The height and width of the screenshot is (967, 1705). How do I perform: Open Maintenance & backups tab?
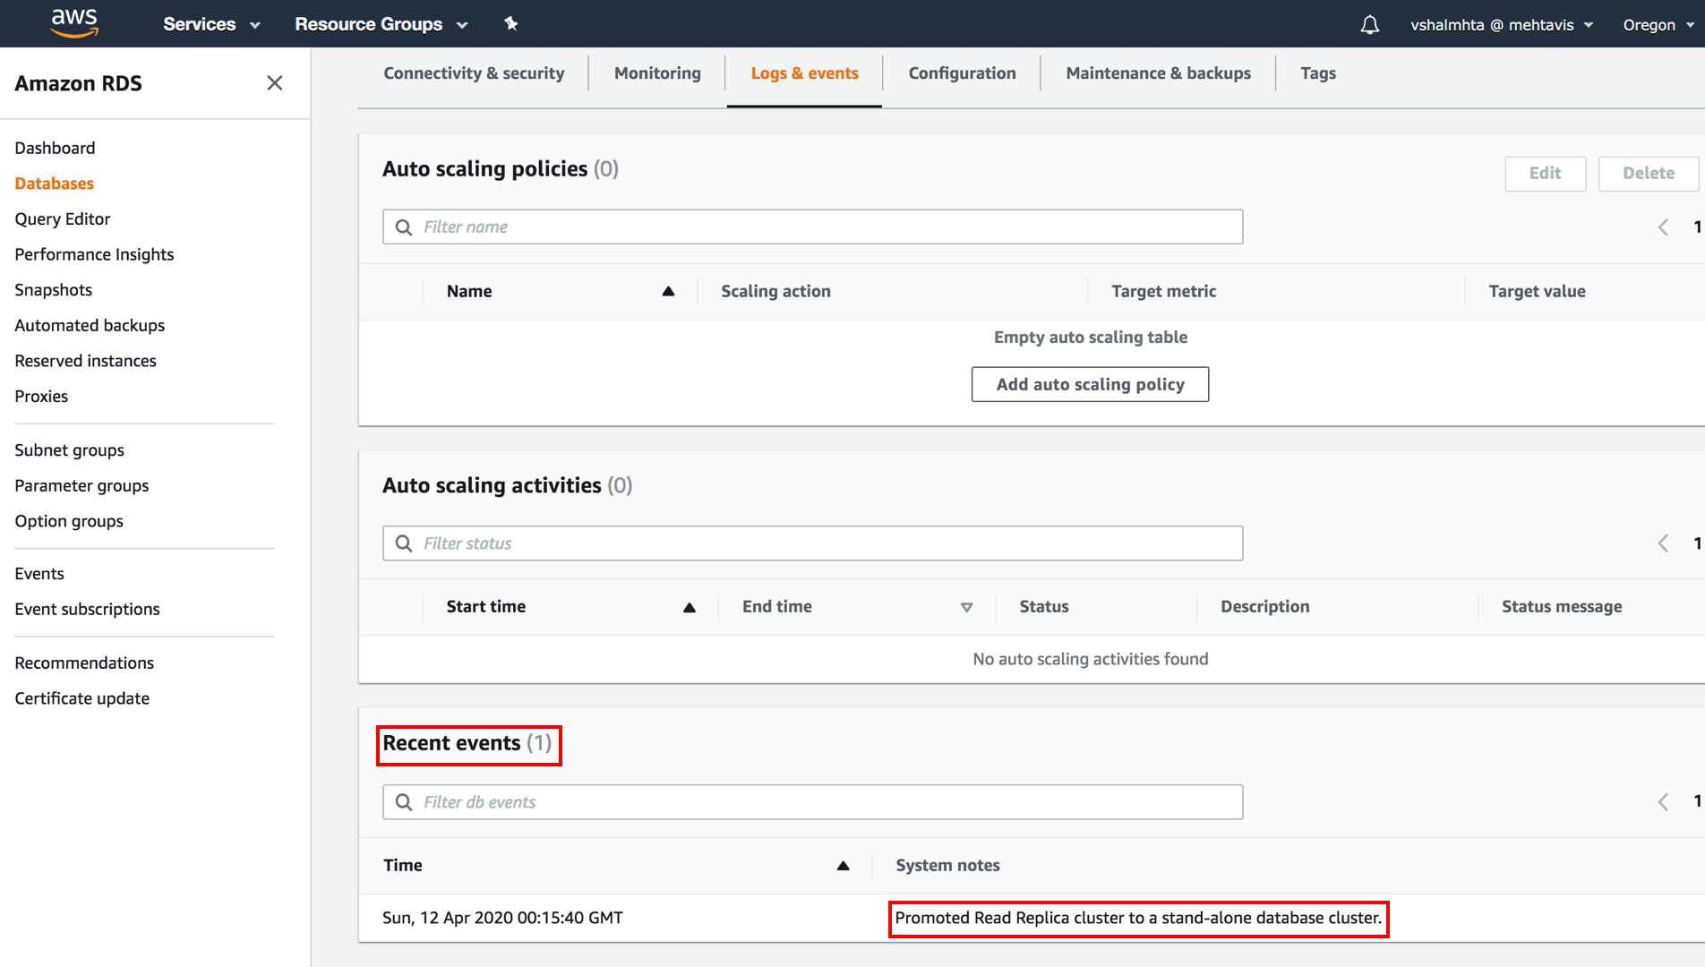(1158, 73)
